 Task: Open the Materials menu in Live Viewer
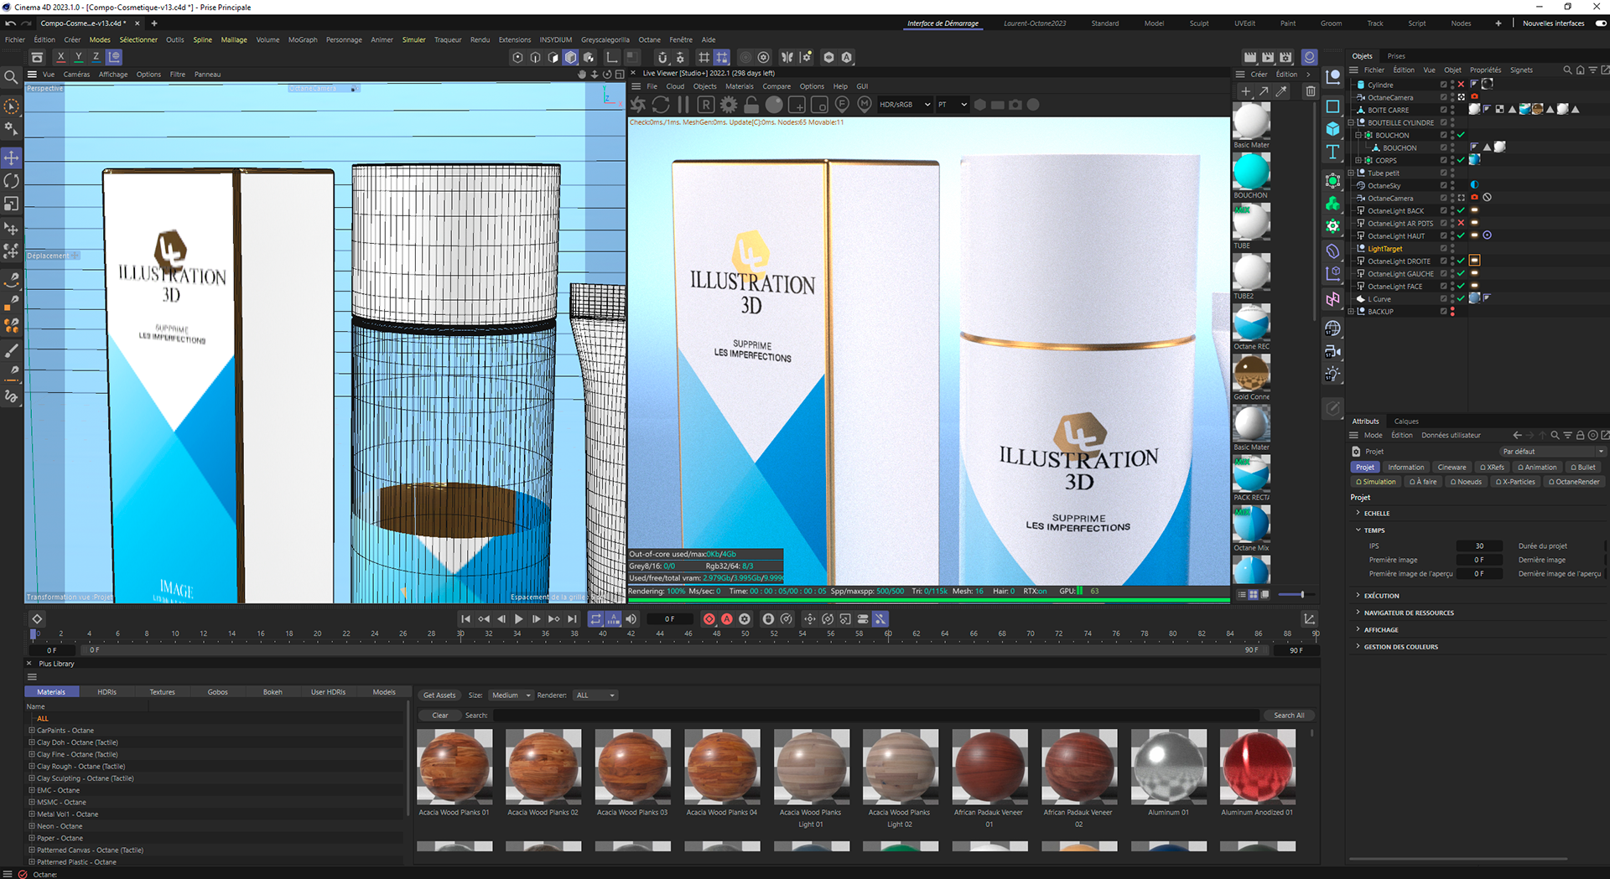point(739,86)
